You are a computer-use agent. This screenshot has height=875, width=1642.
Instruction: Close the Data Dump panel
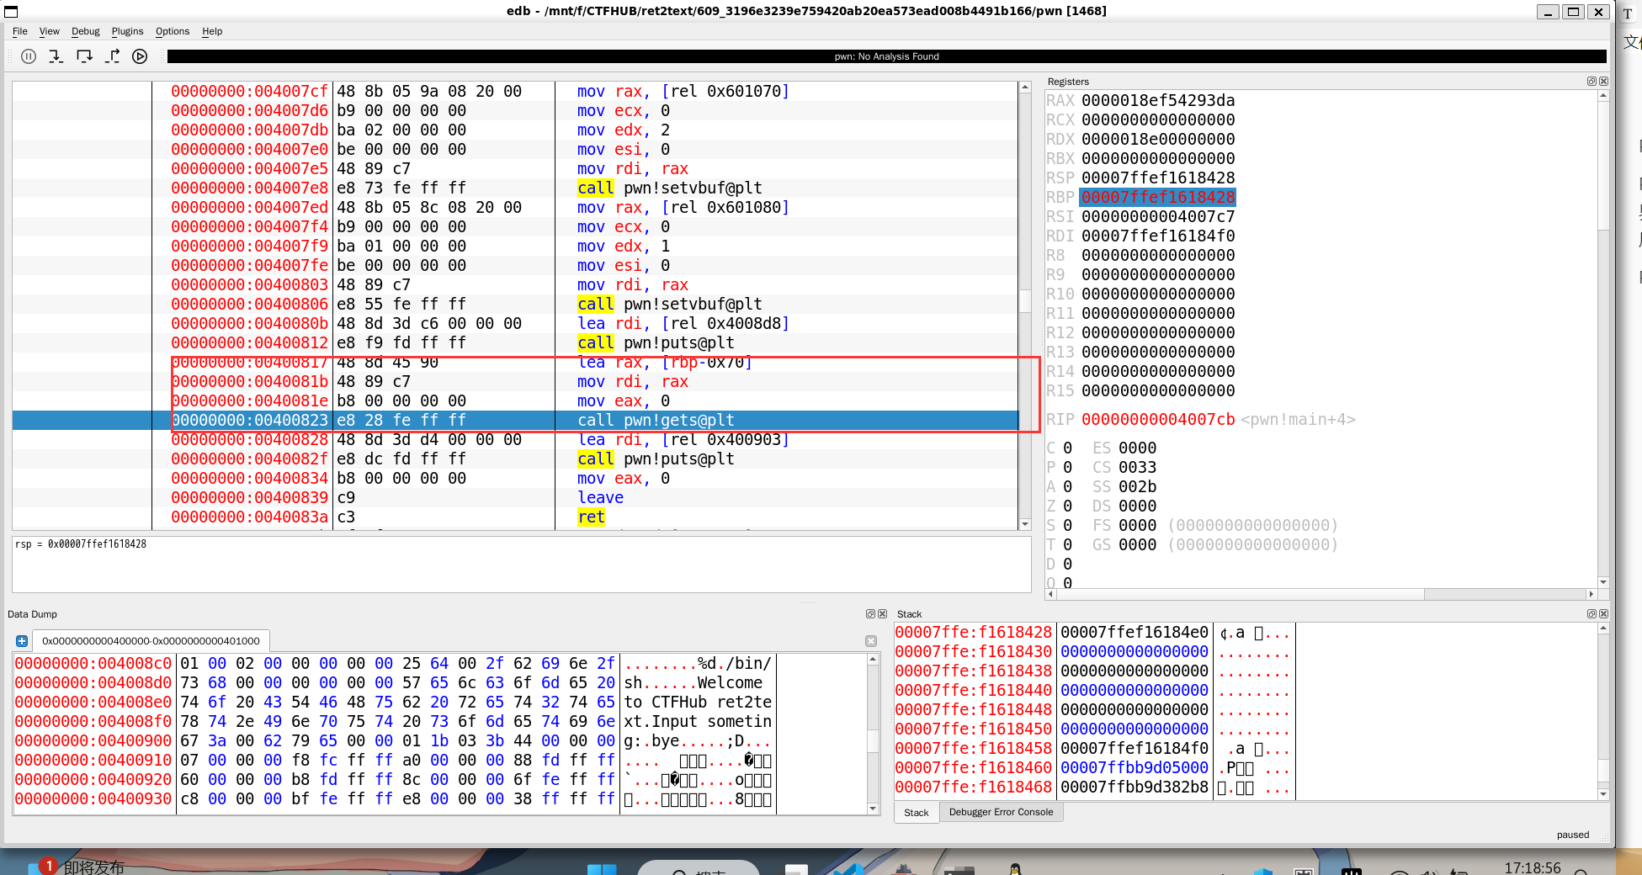point(883,614)
